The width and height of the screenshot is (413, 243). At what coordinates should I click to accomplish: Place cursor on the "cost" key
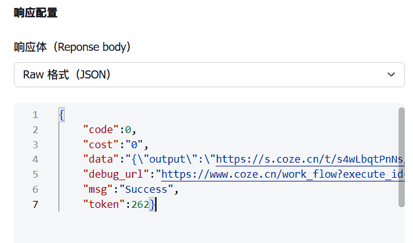point(101,144)
